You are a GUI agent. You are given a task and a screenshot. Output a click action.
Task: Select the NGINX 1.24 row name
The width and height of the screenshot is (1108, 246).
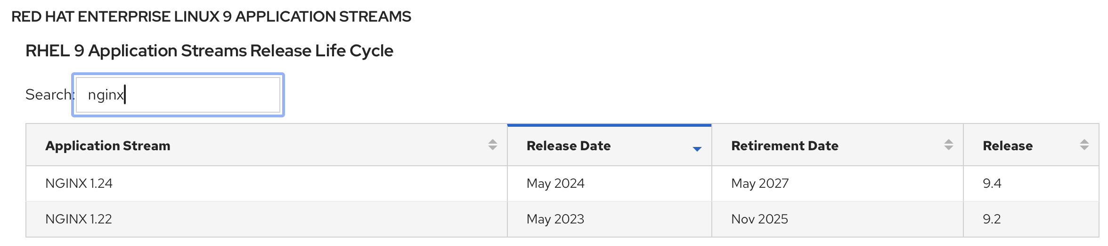pyautogui.click(x=79, y=184)
